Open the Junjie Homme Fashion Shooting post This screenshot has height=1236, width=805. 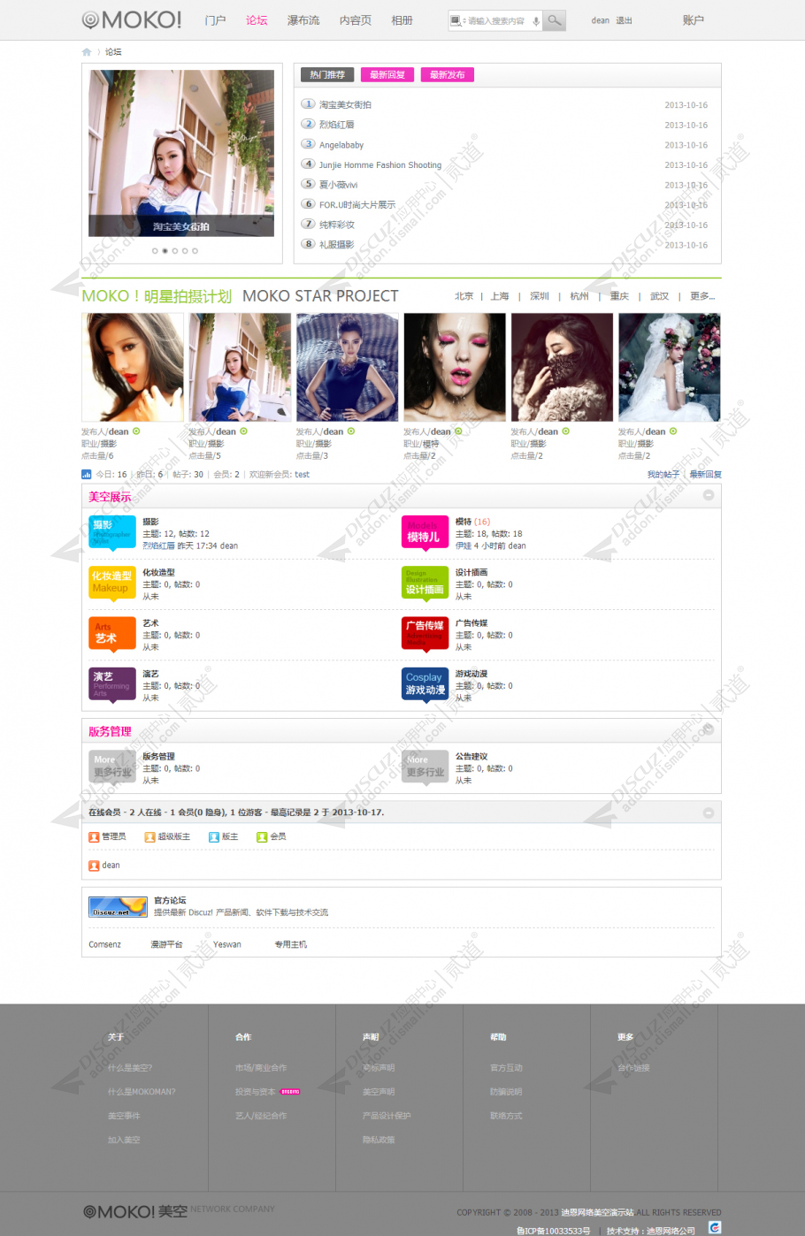[380, 165]
